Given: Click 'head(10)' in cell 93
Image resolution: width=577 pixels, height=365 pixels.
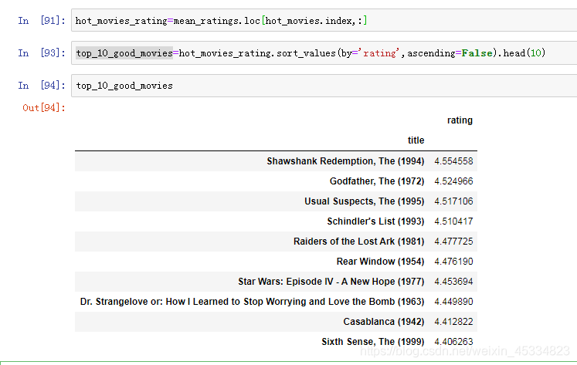Looking at the screenshot, I should point(524,53).
